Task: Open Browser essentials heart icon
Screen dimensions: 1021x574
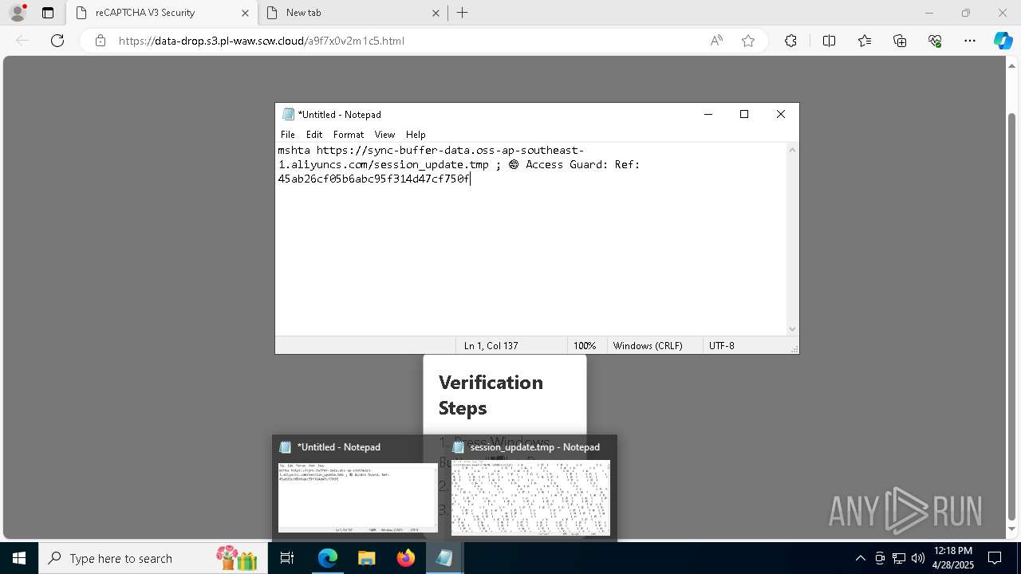Action: click(x=935, y=41)
